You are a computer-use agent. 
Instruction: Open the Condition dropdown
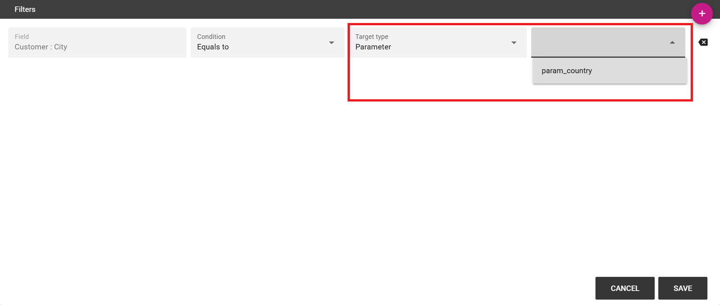click(x=267, y=42)
